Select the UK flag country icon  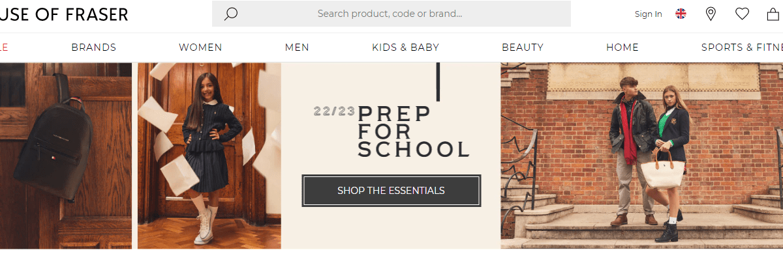681,14
